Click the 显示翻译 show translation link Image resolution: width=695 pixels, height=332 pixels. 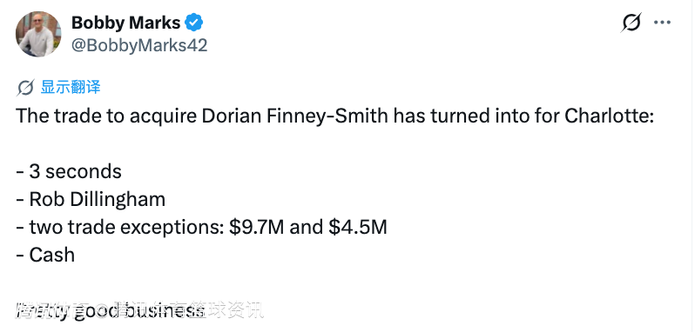point(71,87)
